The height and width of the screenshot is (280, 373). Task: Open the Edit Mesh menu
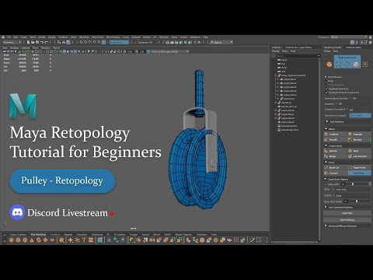click(84, 37)
